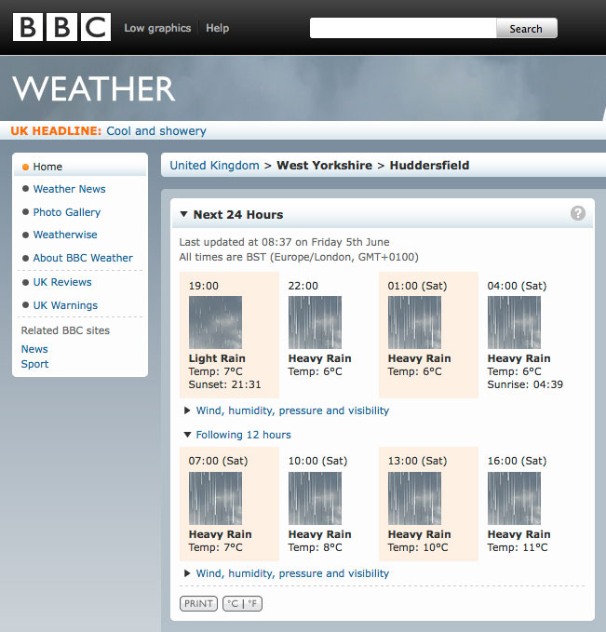Click the Temp: 8°C value
The height and width of the screenshot is (632, 606).
(x=315, y=547)
